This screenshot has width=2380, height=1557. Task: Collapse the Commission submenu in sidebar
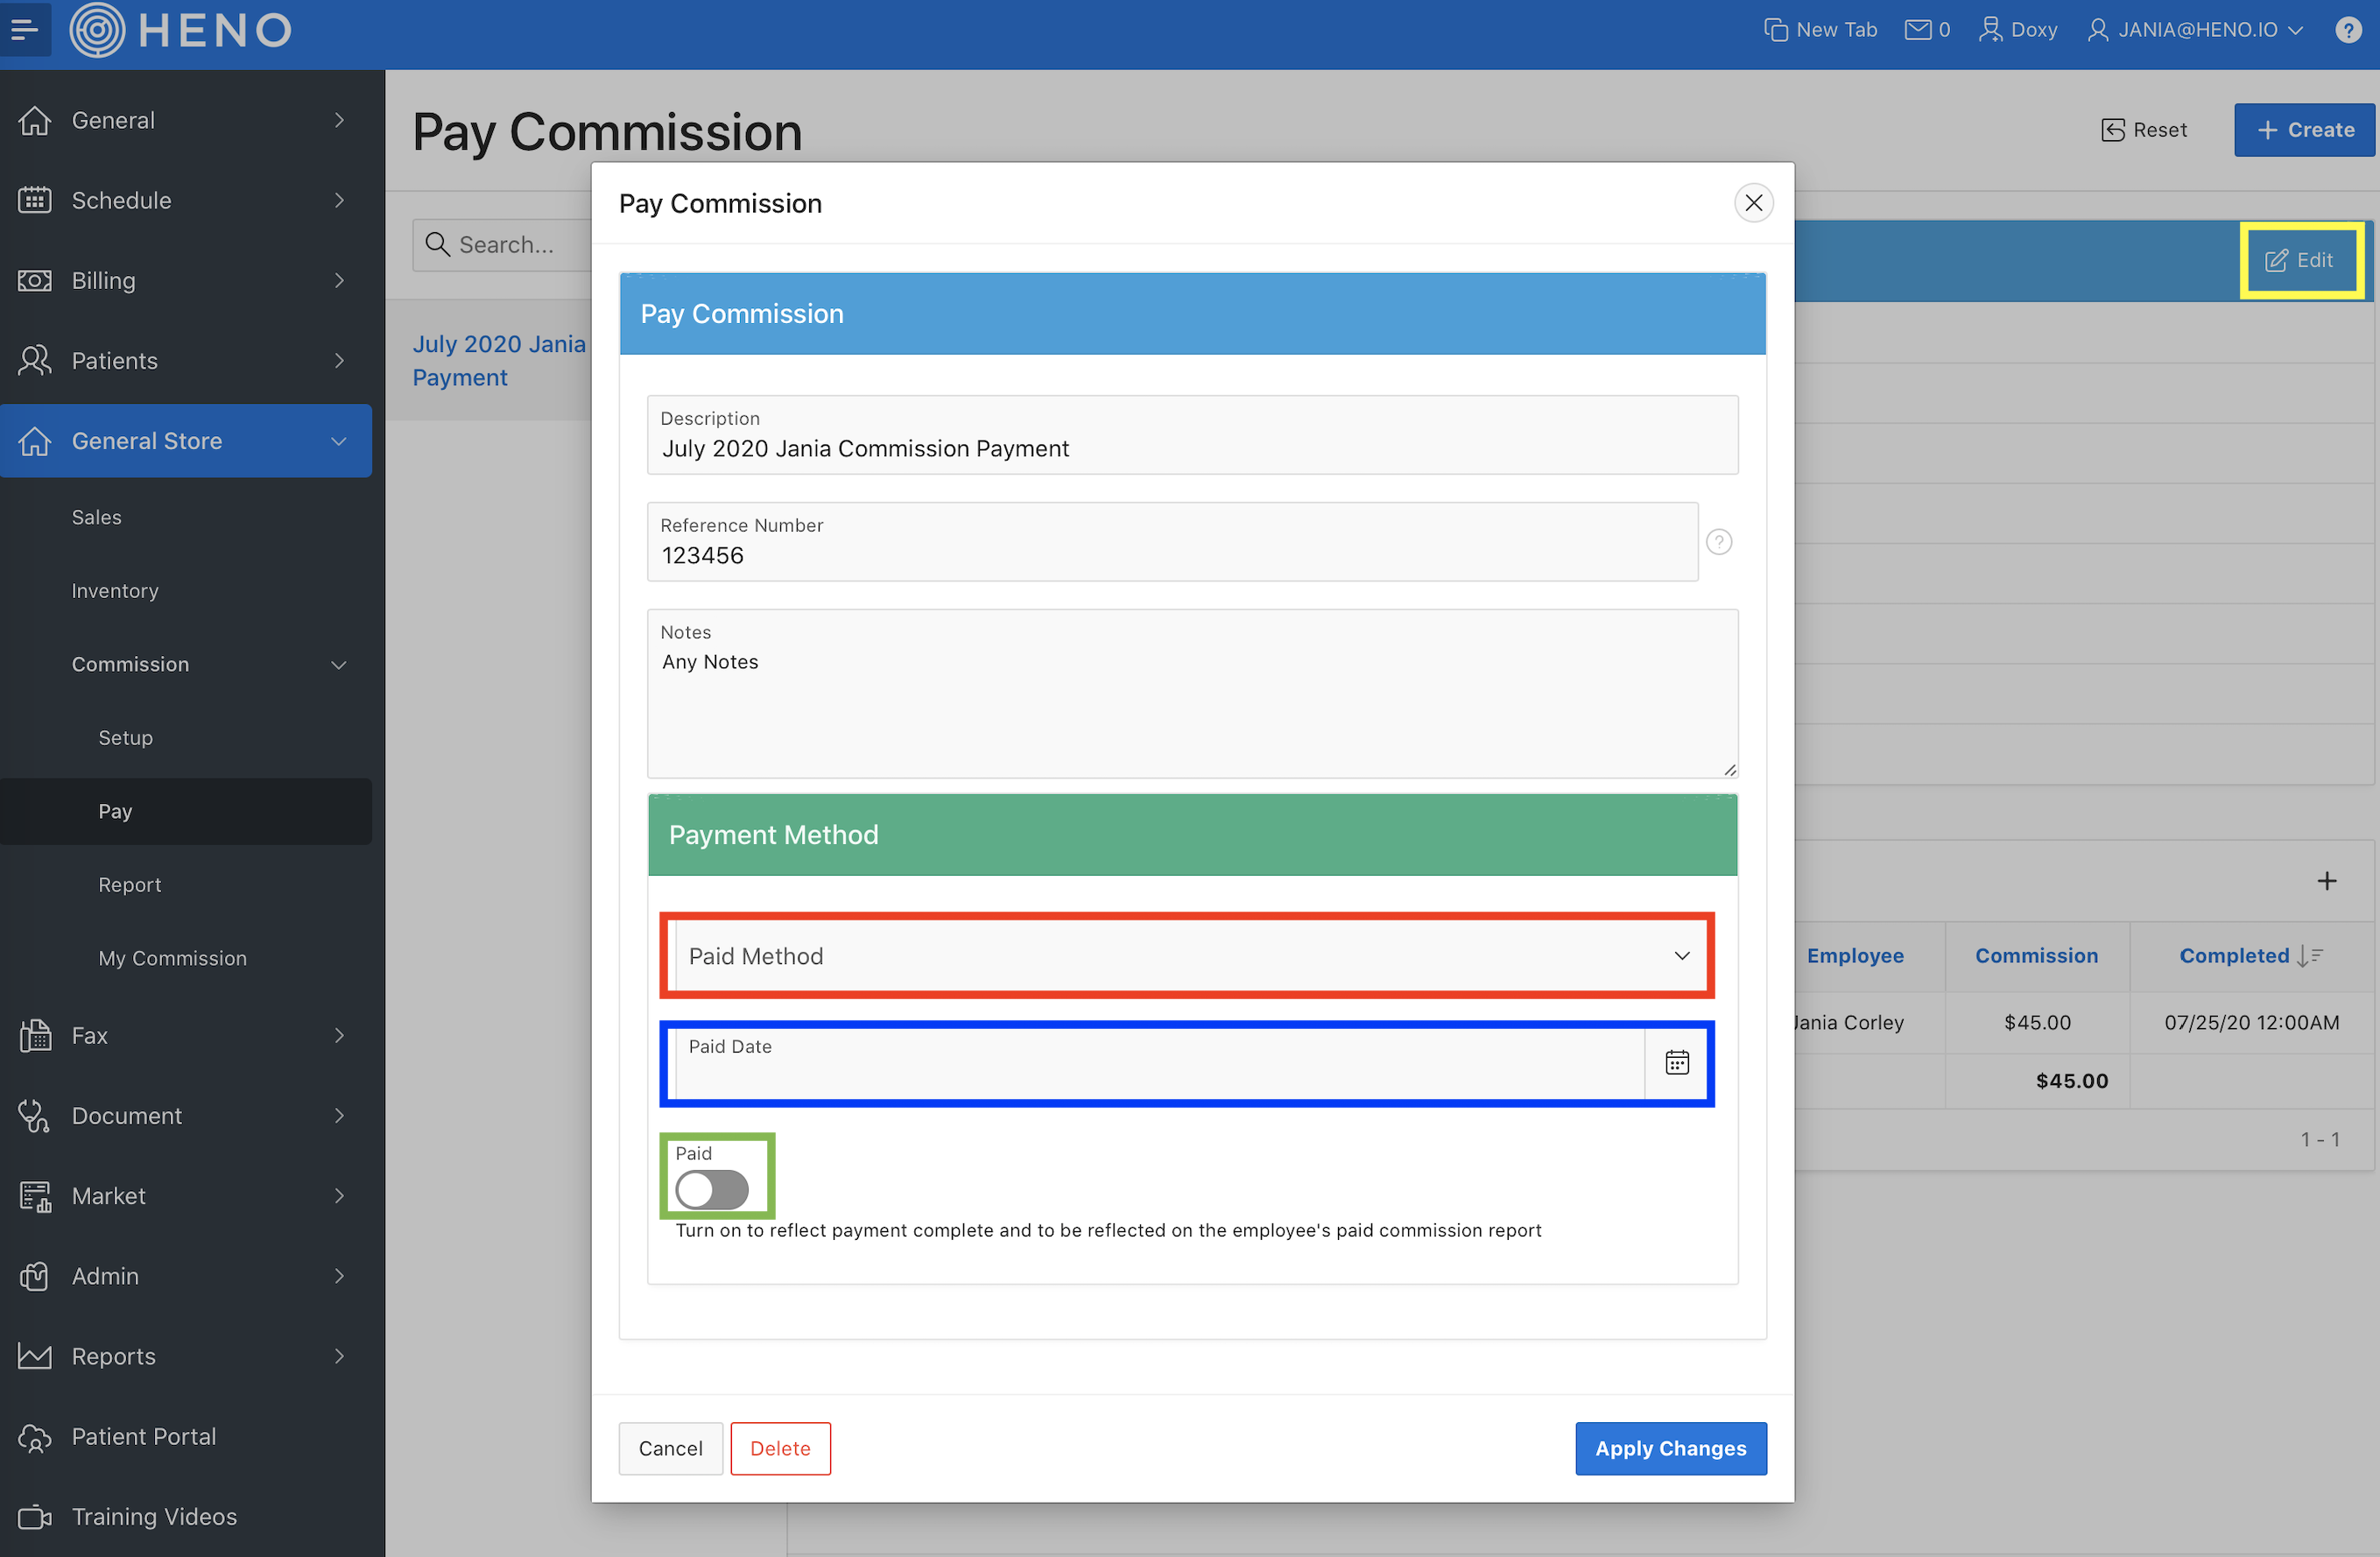pos(339,665)
